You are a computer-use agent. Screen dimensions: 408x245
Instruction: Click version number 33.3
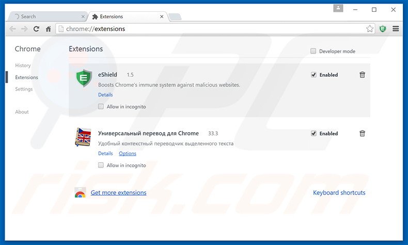213,133
